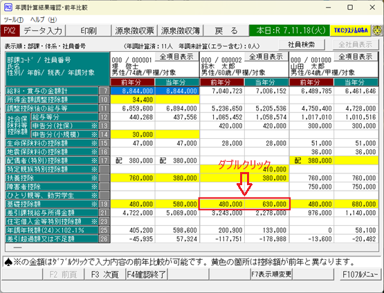Click the 戻る button
Image resolution: width=384 pixels, height=293 pixels.
(226, 30)
